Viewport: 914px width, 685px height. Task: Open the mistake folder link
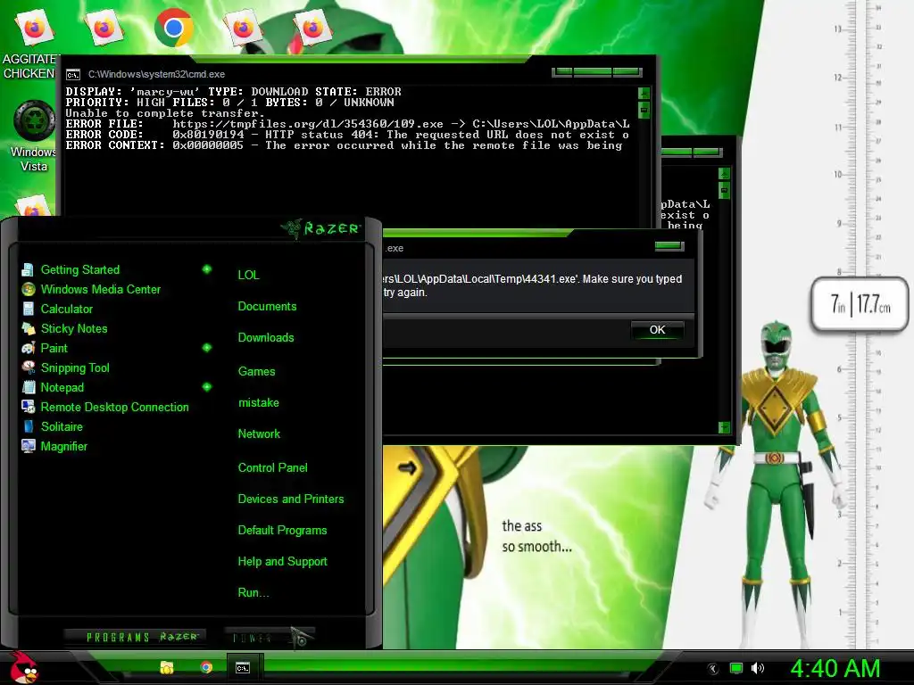point(258,403)
